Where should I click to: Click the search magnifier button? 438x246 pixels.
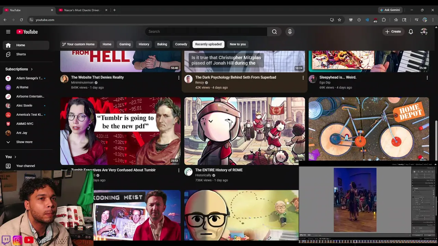coord(274,32)
